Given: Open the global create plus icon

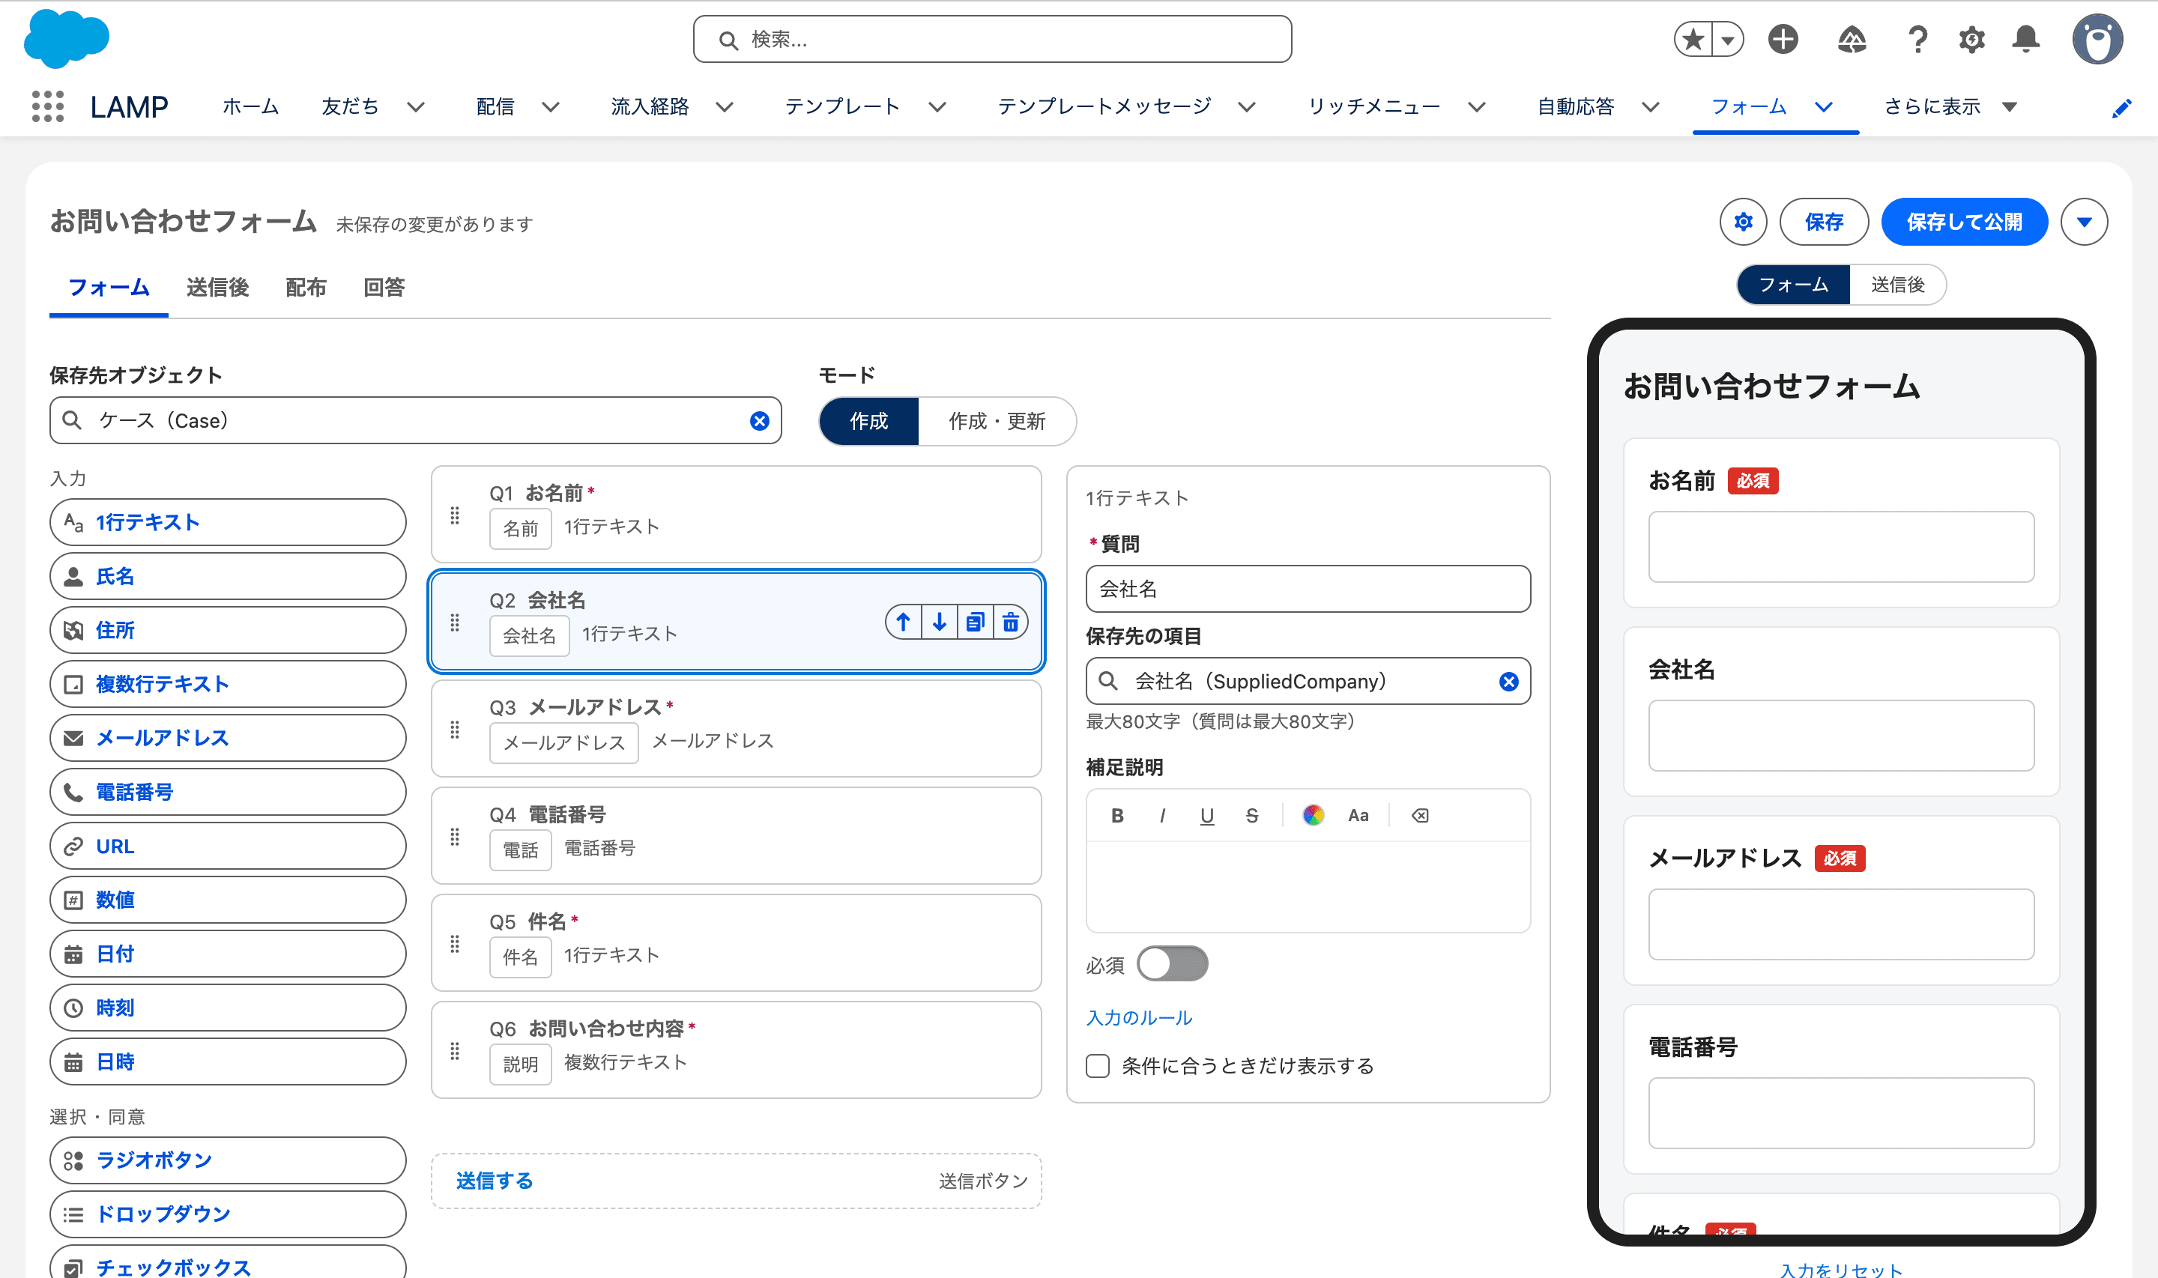Looking at the screenshot, I should tap(1783, 40).
